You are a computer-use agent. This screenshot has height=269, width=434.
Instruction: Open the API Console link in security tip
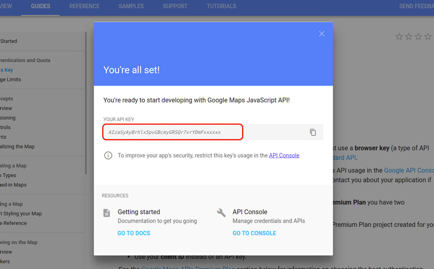tap(284, 156)
